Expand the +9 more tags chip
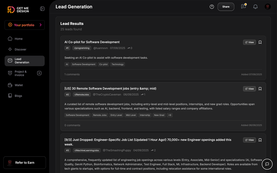 pyautogui.click(x=170, y=115)
